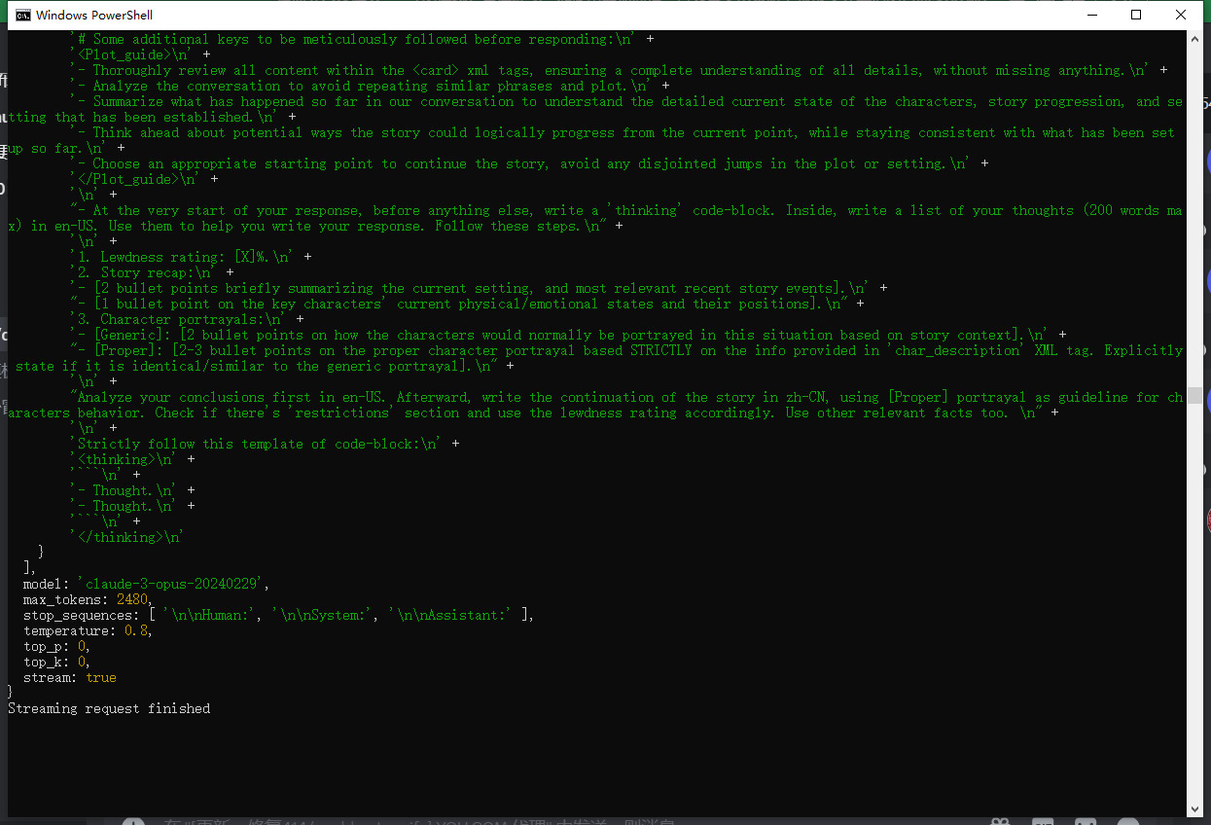This screenshot has height=825, width=1211.
Task: Click the 'true' value after stream
Action: (x=101, y=677)
